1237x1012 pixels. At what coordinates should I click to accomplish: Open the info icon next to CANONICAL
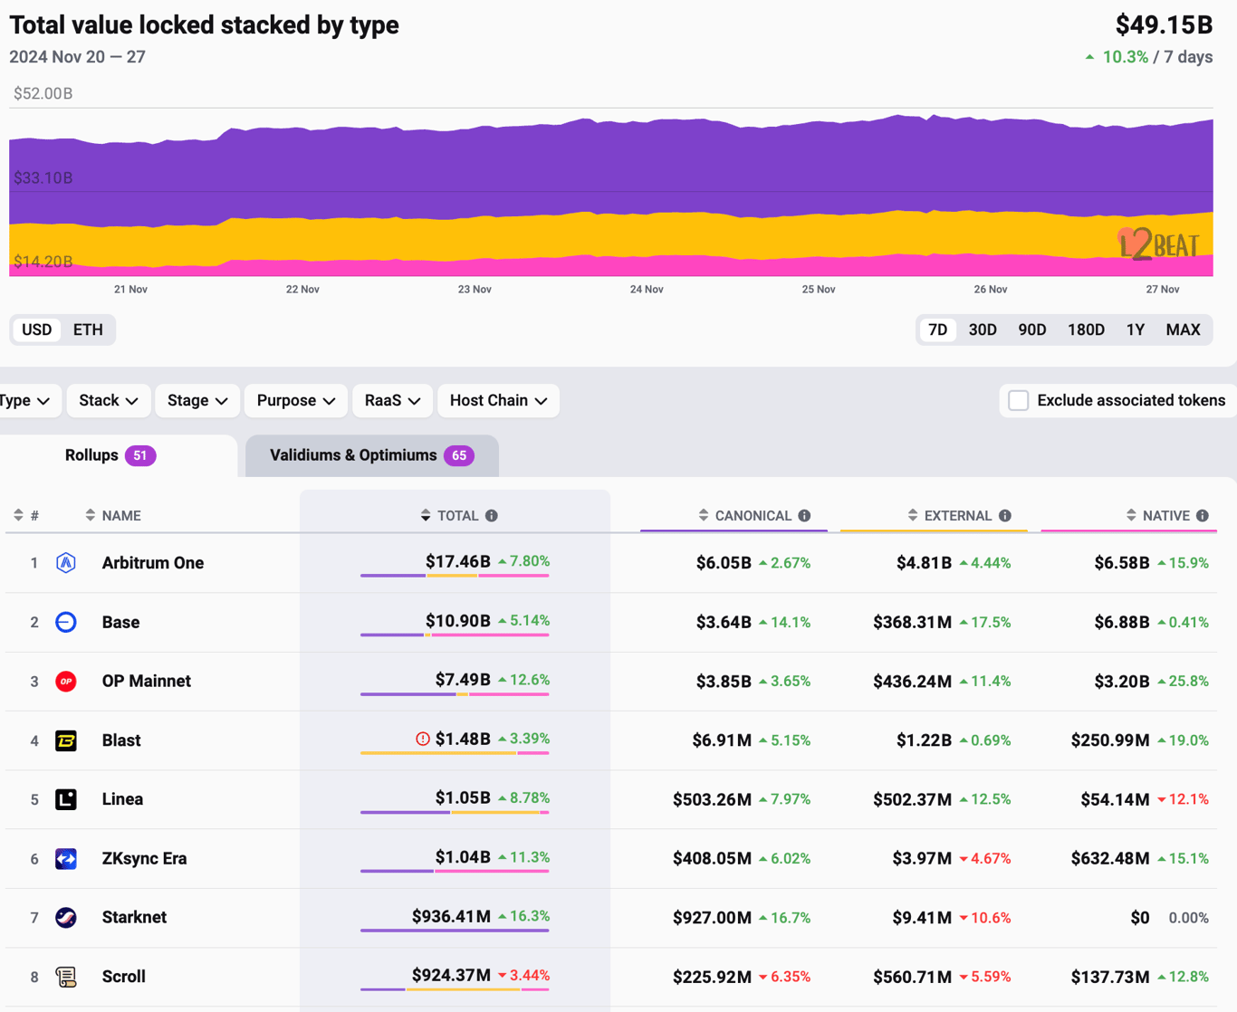pos(804,515)
